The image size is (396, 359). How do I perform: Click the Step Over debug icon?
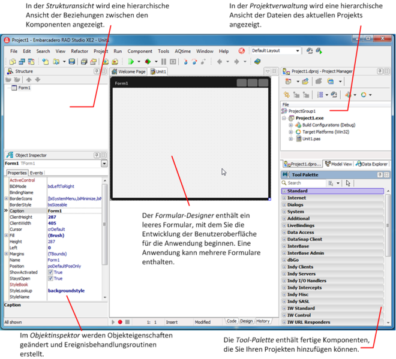[x=194, y=62]
